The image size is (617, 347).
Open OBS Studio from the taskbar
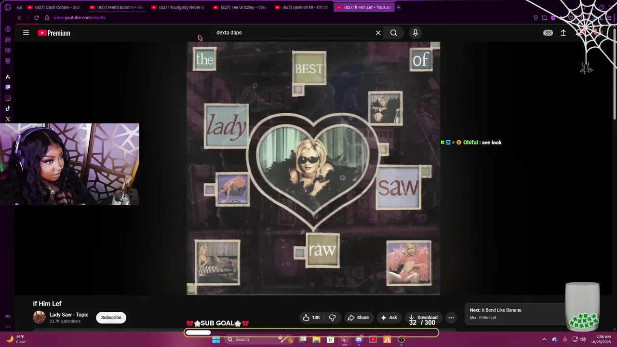pyautogui.click(x=401, y=339)
